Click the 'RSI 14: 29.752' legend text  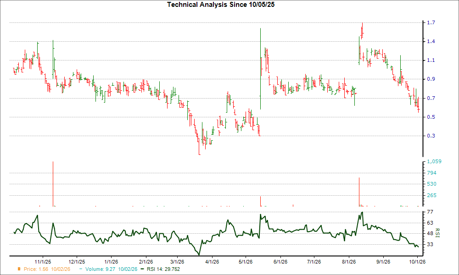tap(163, 269)
